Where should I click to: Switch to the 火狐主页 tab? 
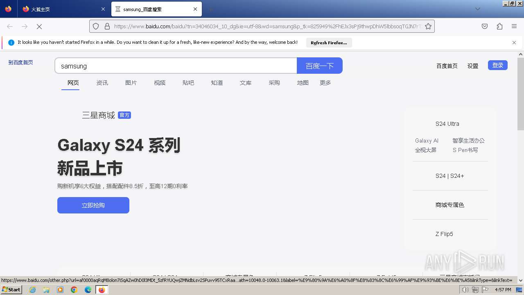pyautogui.click(x=63, y=9)
